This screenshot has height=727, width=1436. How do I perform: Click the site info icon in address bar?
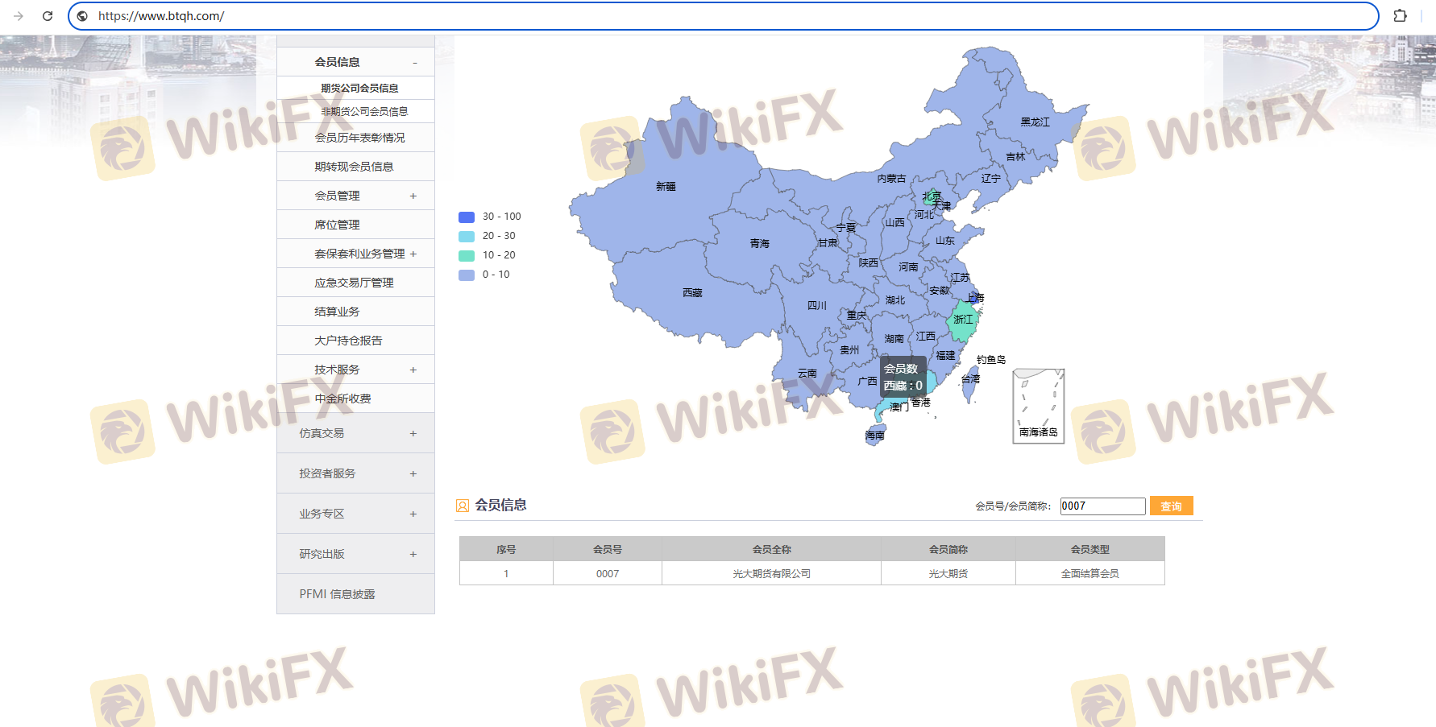point(82,16)
